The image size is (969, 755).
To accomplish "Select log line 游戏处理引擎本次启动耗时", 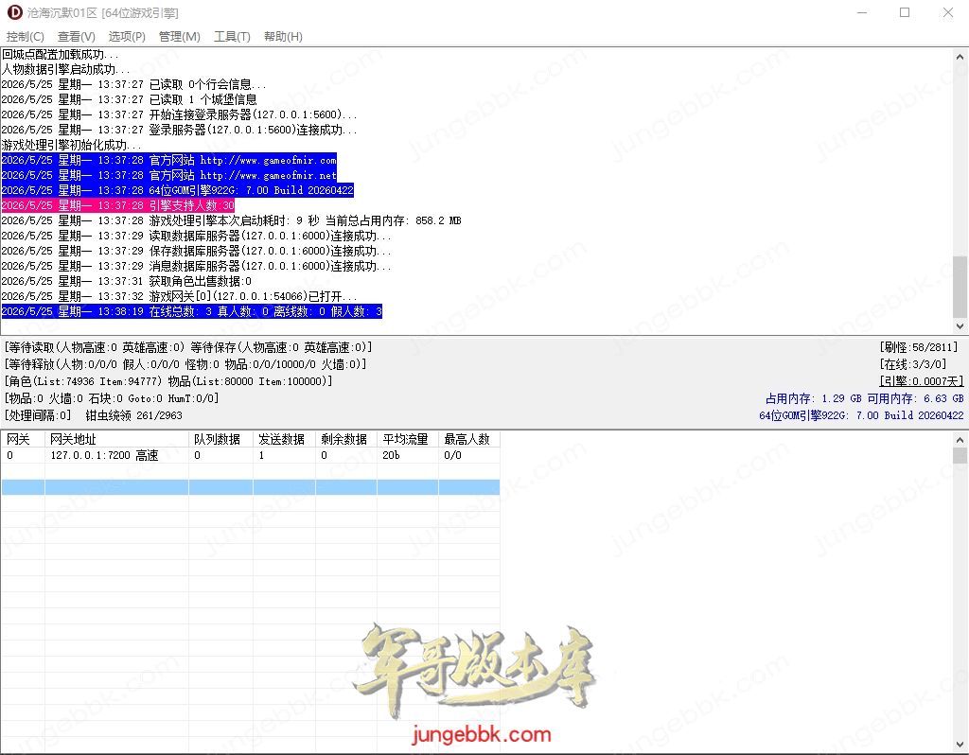I will point(231,220).
